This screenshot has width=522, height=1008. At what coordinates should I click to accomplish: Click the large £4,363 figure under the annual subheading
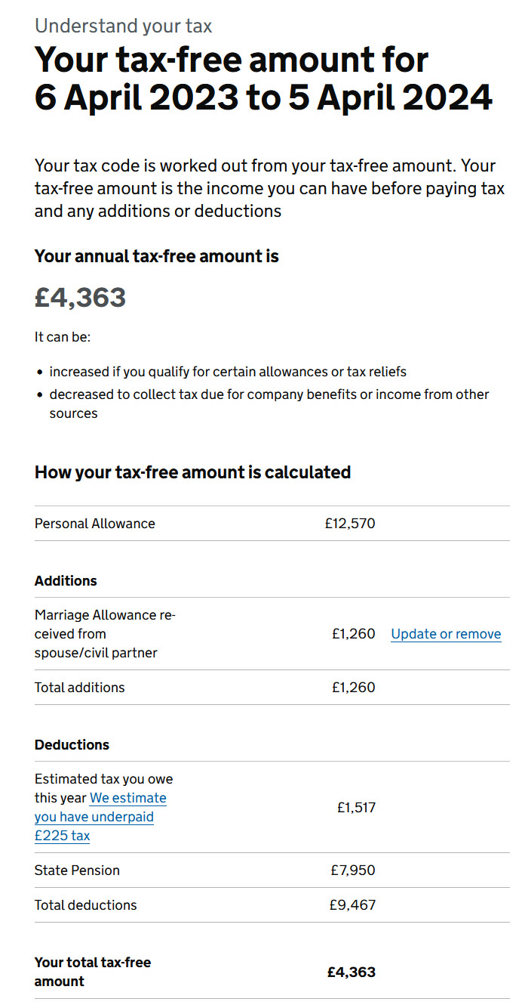tap(80, 297)
